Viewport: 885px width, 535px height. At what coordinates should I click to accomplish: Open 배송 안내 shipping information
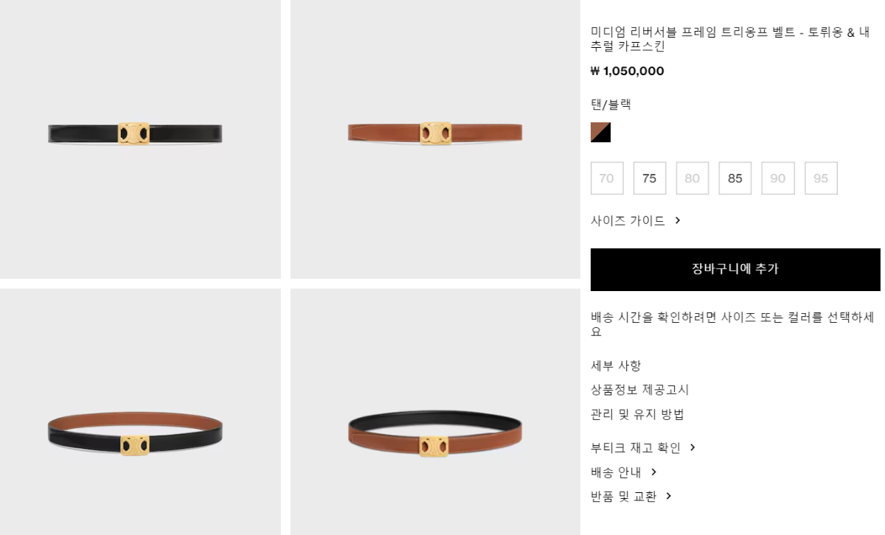[x=616, y=472]
